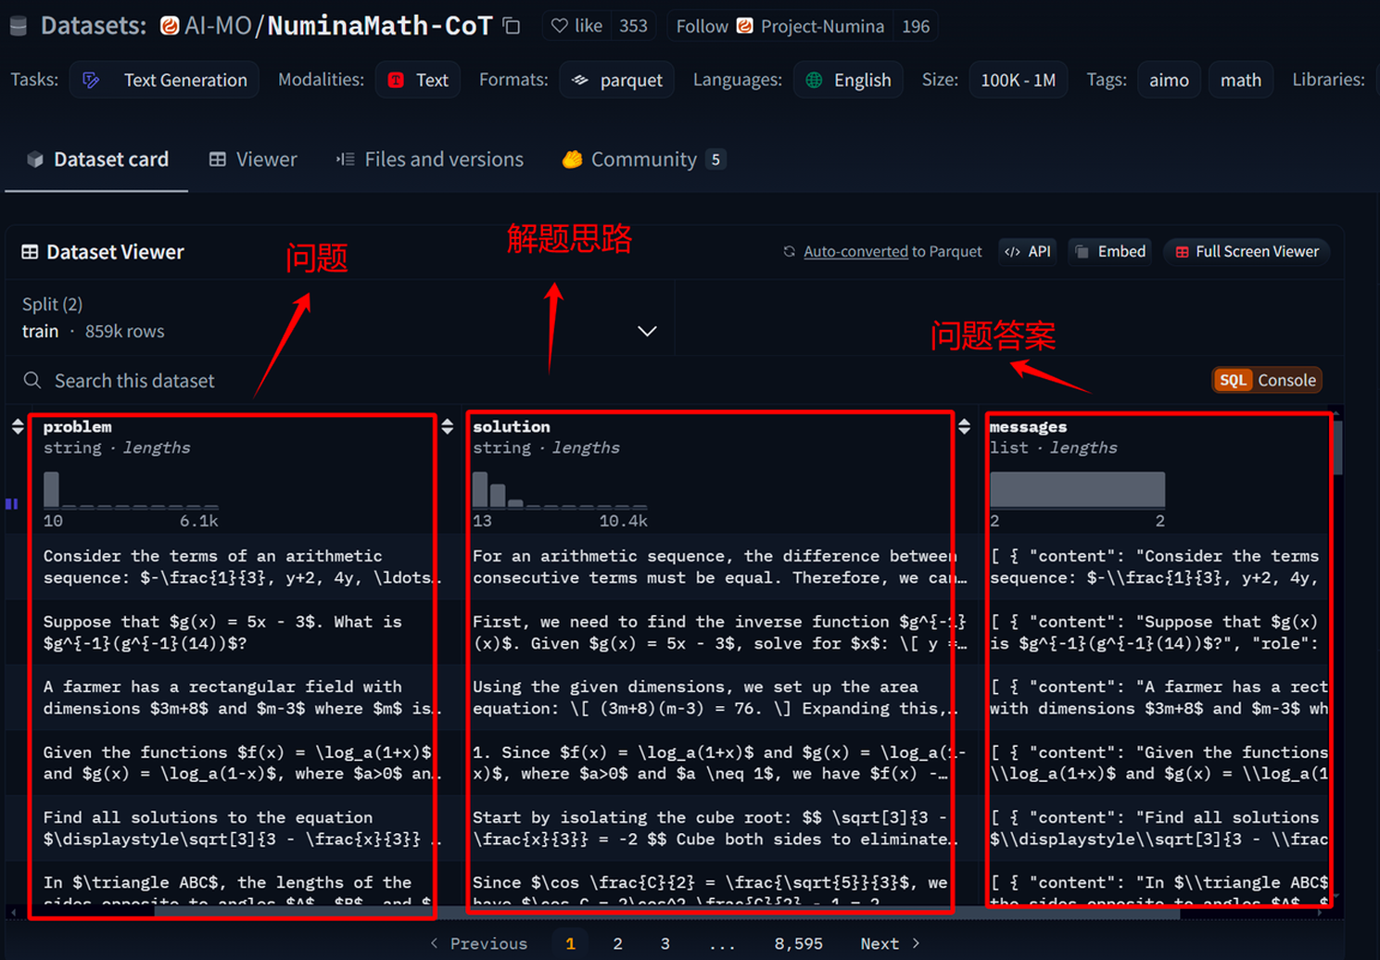This screenshot has width=1380, height=960.
Task: Click the messages column header
Action: 1028,426
